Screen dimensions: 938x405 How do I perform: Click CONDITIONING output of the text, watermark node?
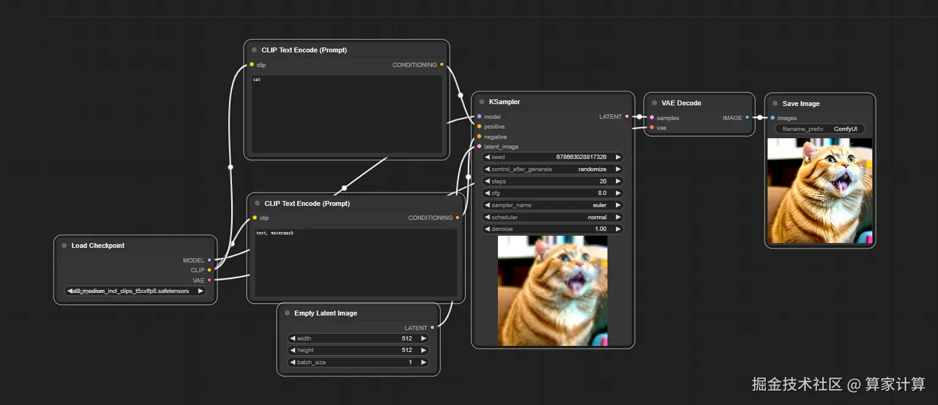point(458,217)
